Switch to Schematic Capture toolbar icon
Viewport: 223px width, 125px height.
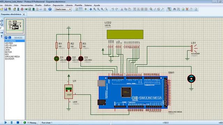18,9
